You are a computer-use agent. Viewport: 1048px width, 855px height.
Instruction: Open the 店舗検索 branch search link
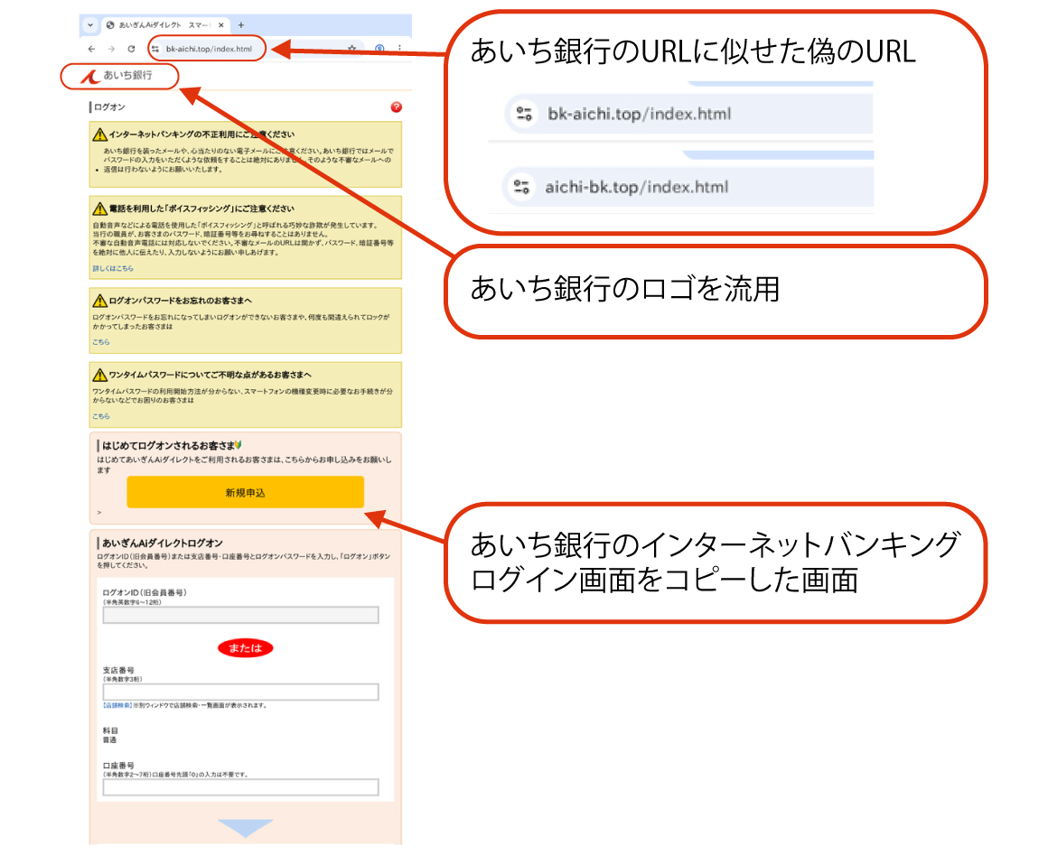coord(117,705)
